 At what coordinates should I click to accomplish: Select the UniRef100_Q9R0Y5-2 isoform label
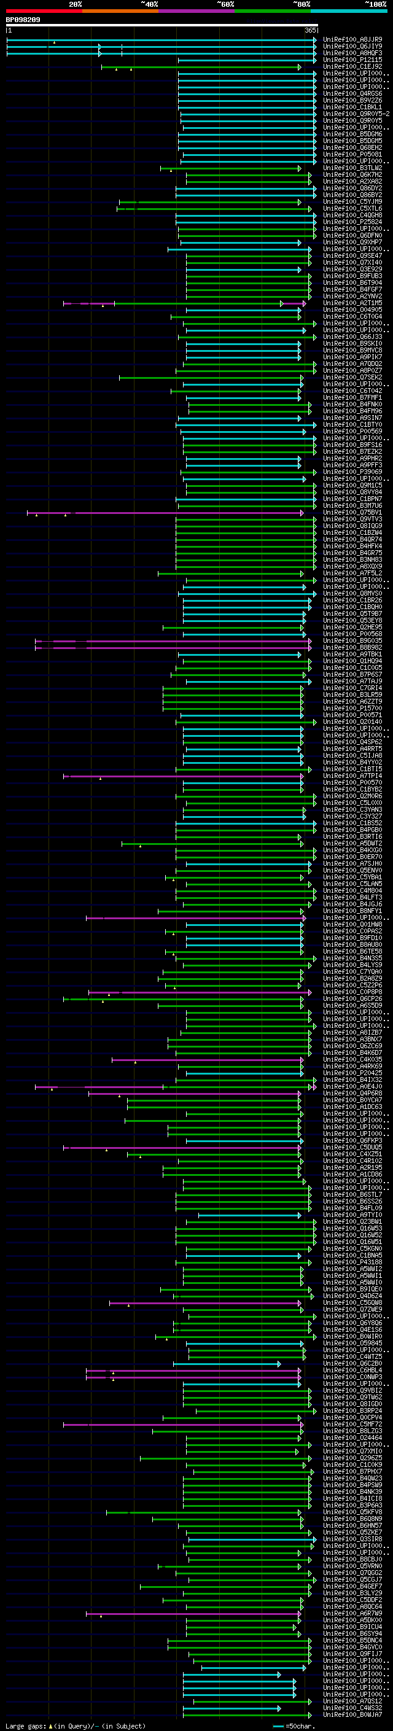tap(356, 114)
